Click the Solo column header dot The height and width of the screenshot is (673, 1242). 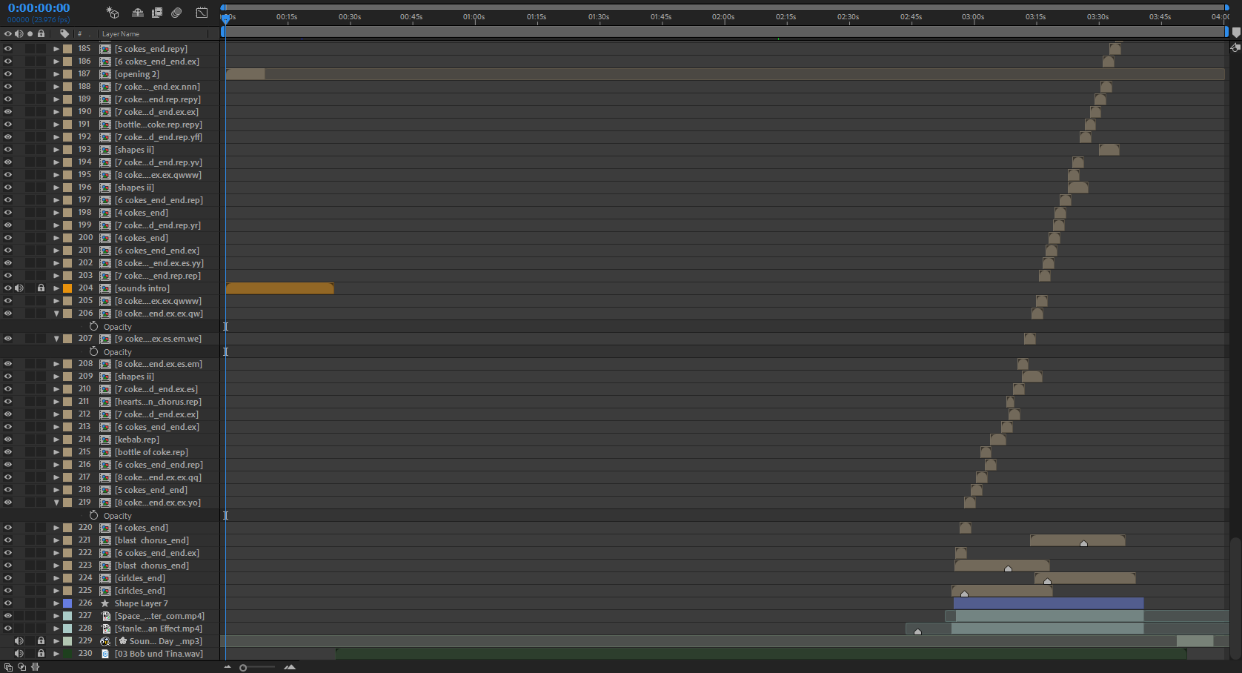coord(30,33)
